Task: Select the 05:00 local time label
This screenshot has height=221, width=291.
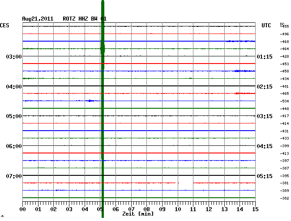Action: pyautogui.click(x=14, y=116)
